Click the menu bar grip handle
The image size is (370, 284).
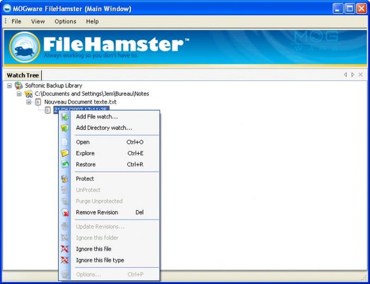click(5, 21)
